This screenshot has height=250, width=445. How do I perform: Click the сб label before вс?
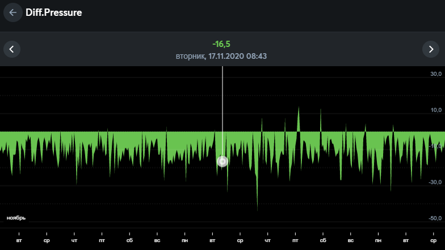pyautogui.click(x=129, y=240)
